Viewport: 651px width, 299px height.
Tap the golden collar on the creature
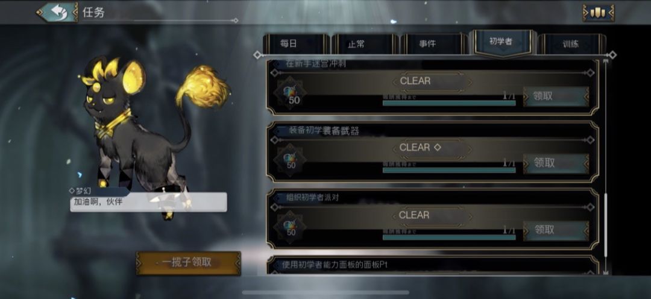(x=110, y=124)
